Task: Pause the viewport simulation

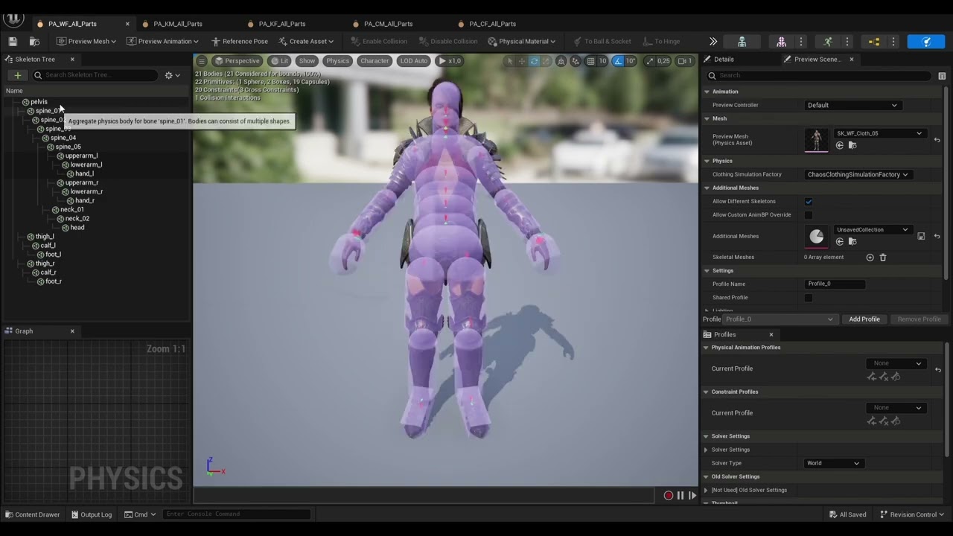Action: click(680, 496)
